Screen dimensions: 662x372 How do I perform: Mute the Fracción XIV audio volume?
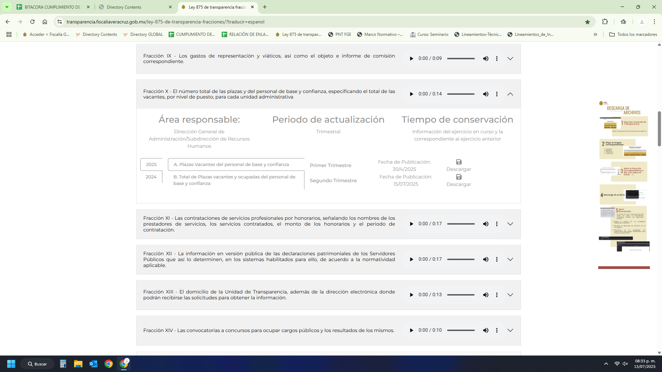click(485, 330)
